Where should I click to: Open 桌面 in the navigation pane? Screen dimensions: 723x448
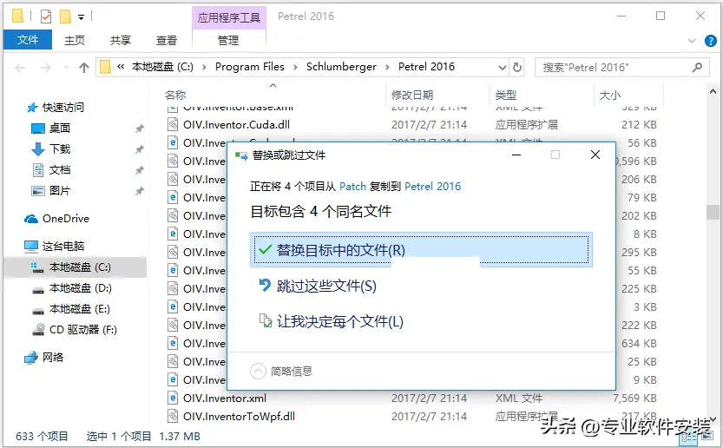click(x=60, y=128)
